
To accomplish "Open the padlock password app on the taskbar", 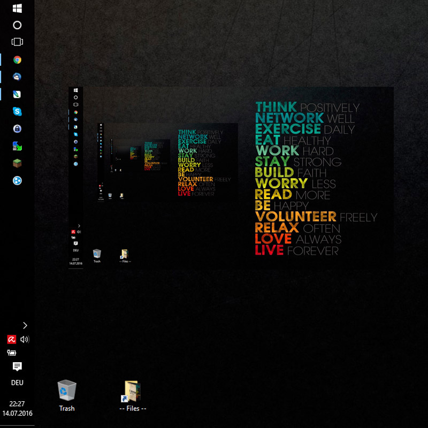I will point(17,128).
